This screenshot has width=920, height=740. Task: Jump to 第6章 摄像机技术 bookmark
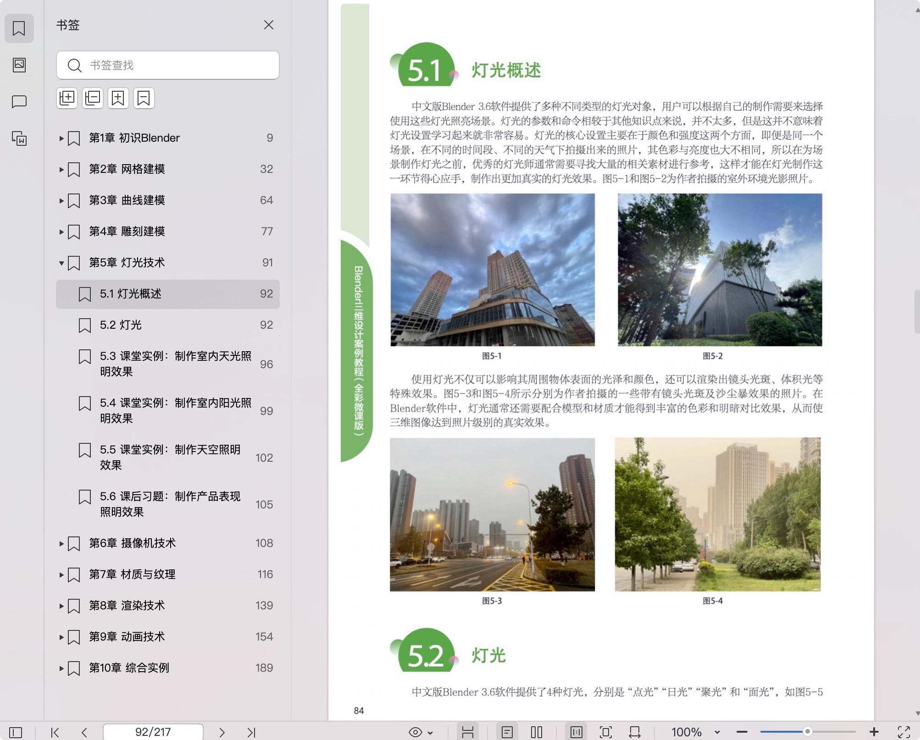168,543
